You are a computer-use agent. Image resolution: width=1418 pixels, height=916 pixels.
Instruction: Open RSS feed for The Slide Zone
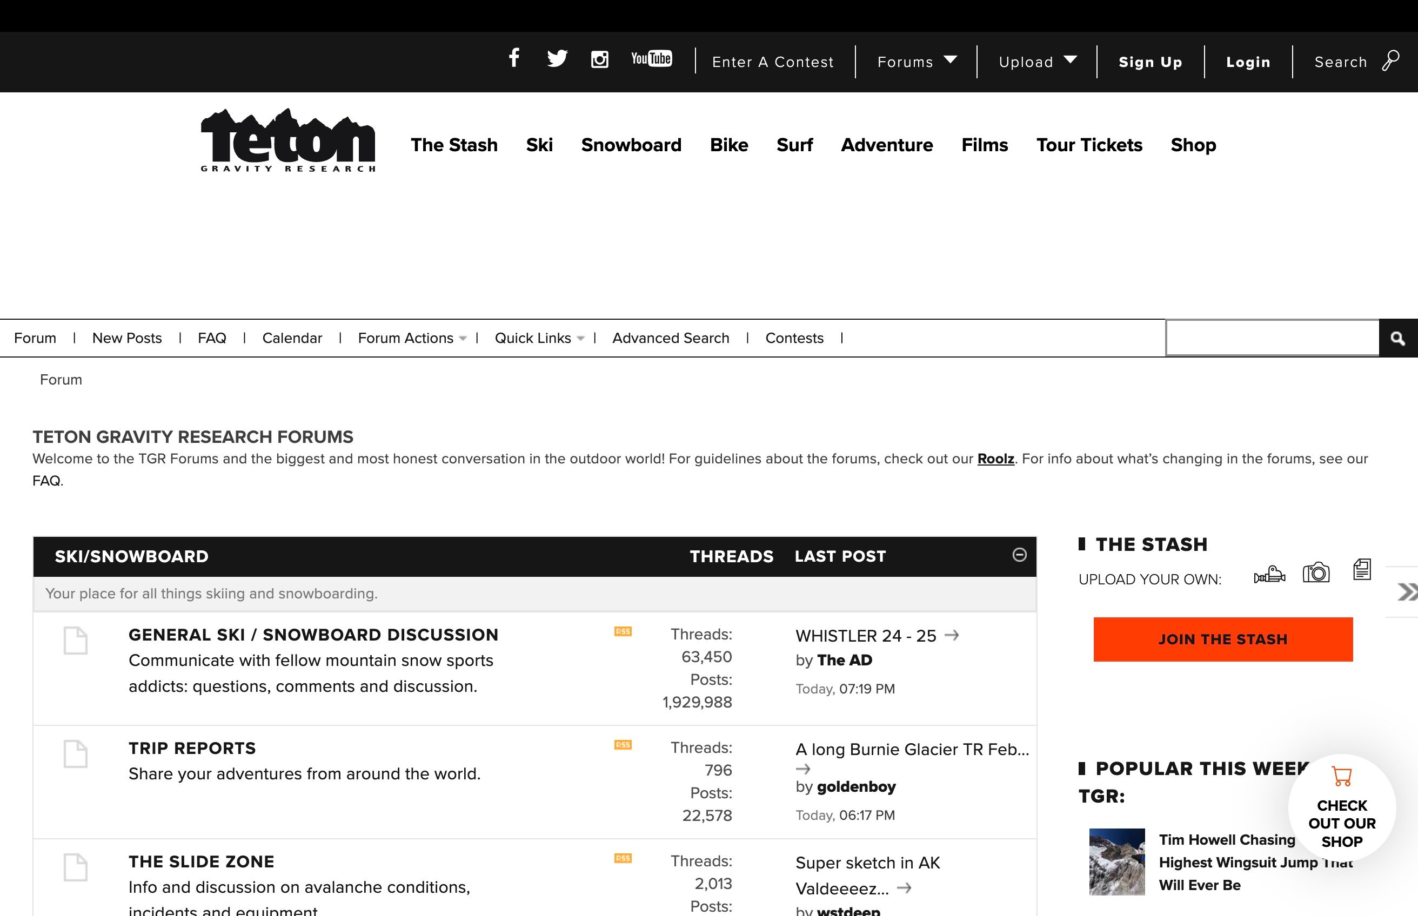click(623, 858)
